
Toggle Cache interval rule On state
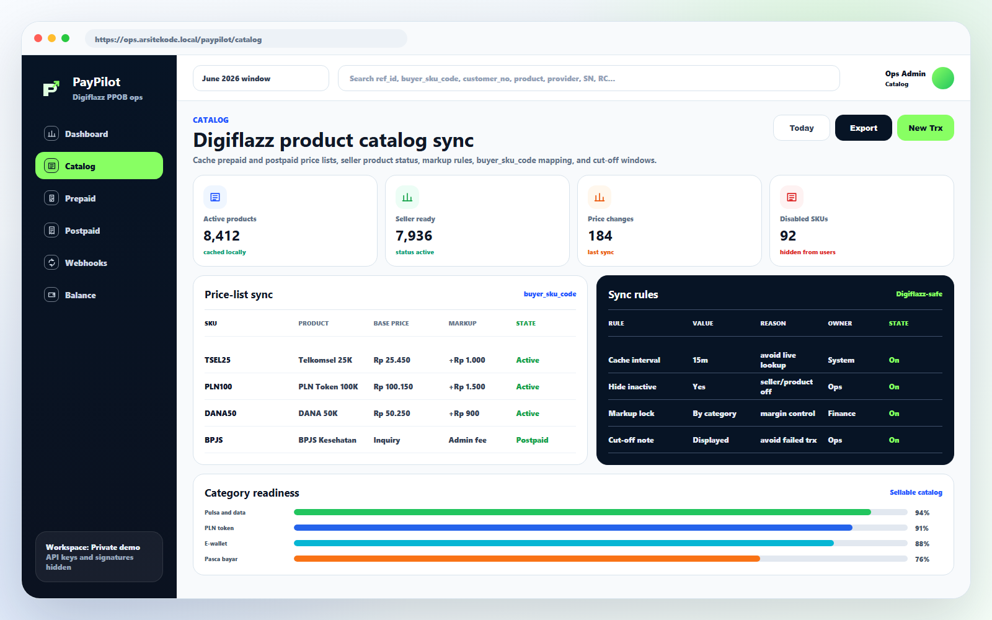[x=894, y=360]
